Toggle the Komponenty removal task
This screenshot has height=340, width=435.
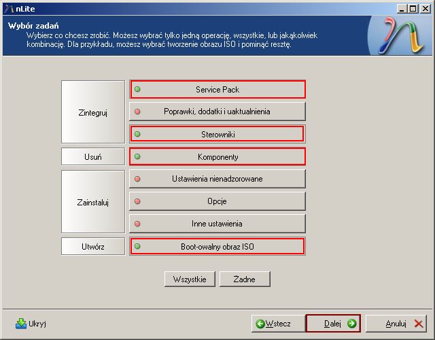(x=217, y=157)
